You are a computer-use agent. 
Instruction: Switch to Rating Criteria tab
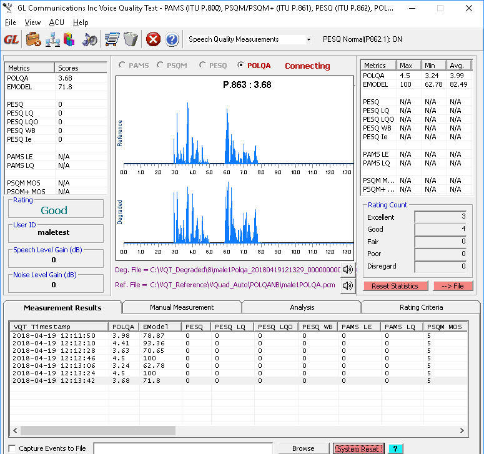[421, 307]
